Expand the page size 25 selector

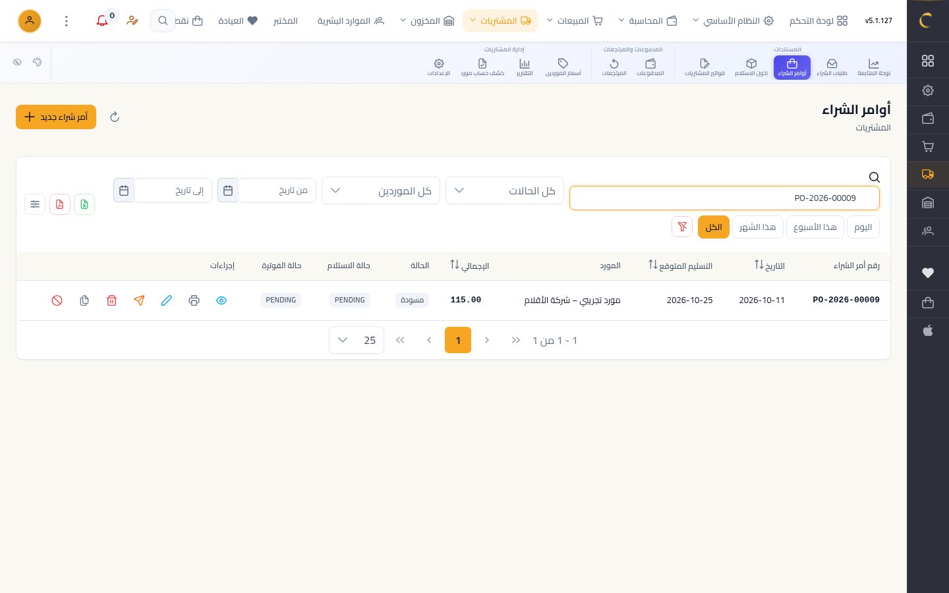point(357,340)
